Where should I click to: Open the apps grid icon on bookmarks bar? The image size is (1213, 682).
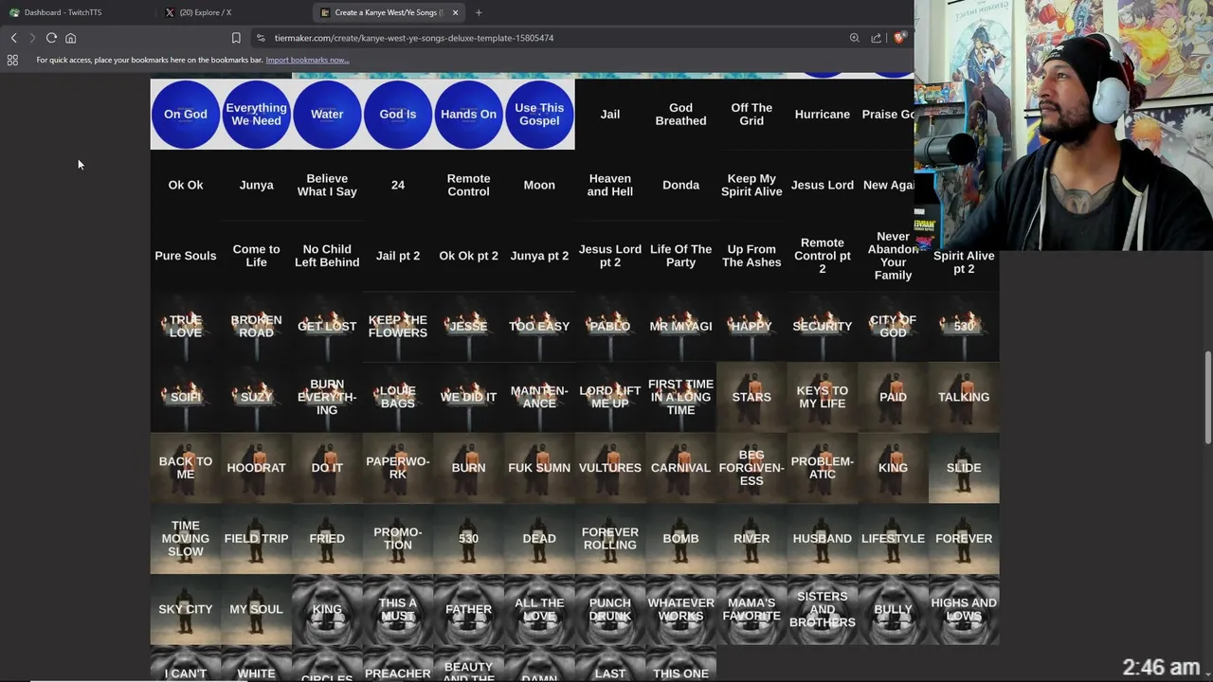click(12, 60)
